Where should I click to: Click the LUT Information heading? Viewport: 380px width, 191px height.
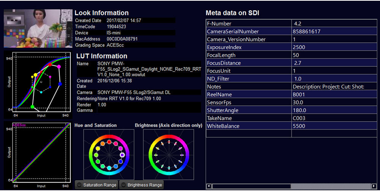102,56
